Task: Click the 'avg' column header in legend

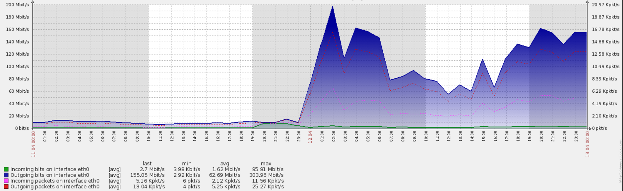Action: [x=225, y=164]
